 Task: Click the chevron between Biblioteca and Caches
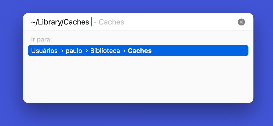[x=124, y=51]
